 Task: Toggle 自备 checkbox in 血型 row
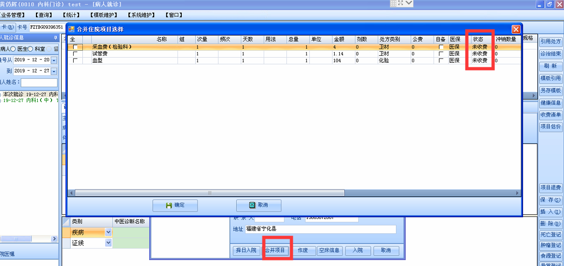(x=441, y=60)
